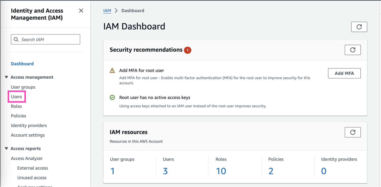Click the breadcrumb chevron after IAM
381x187 pixels.
pos(116,11)
